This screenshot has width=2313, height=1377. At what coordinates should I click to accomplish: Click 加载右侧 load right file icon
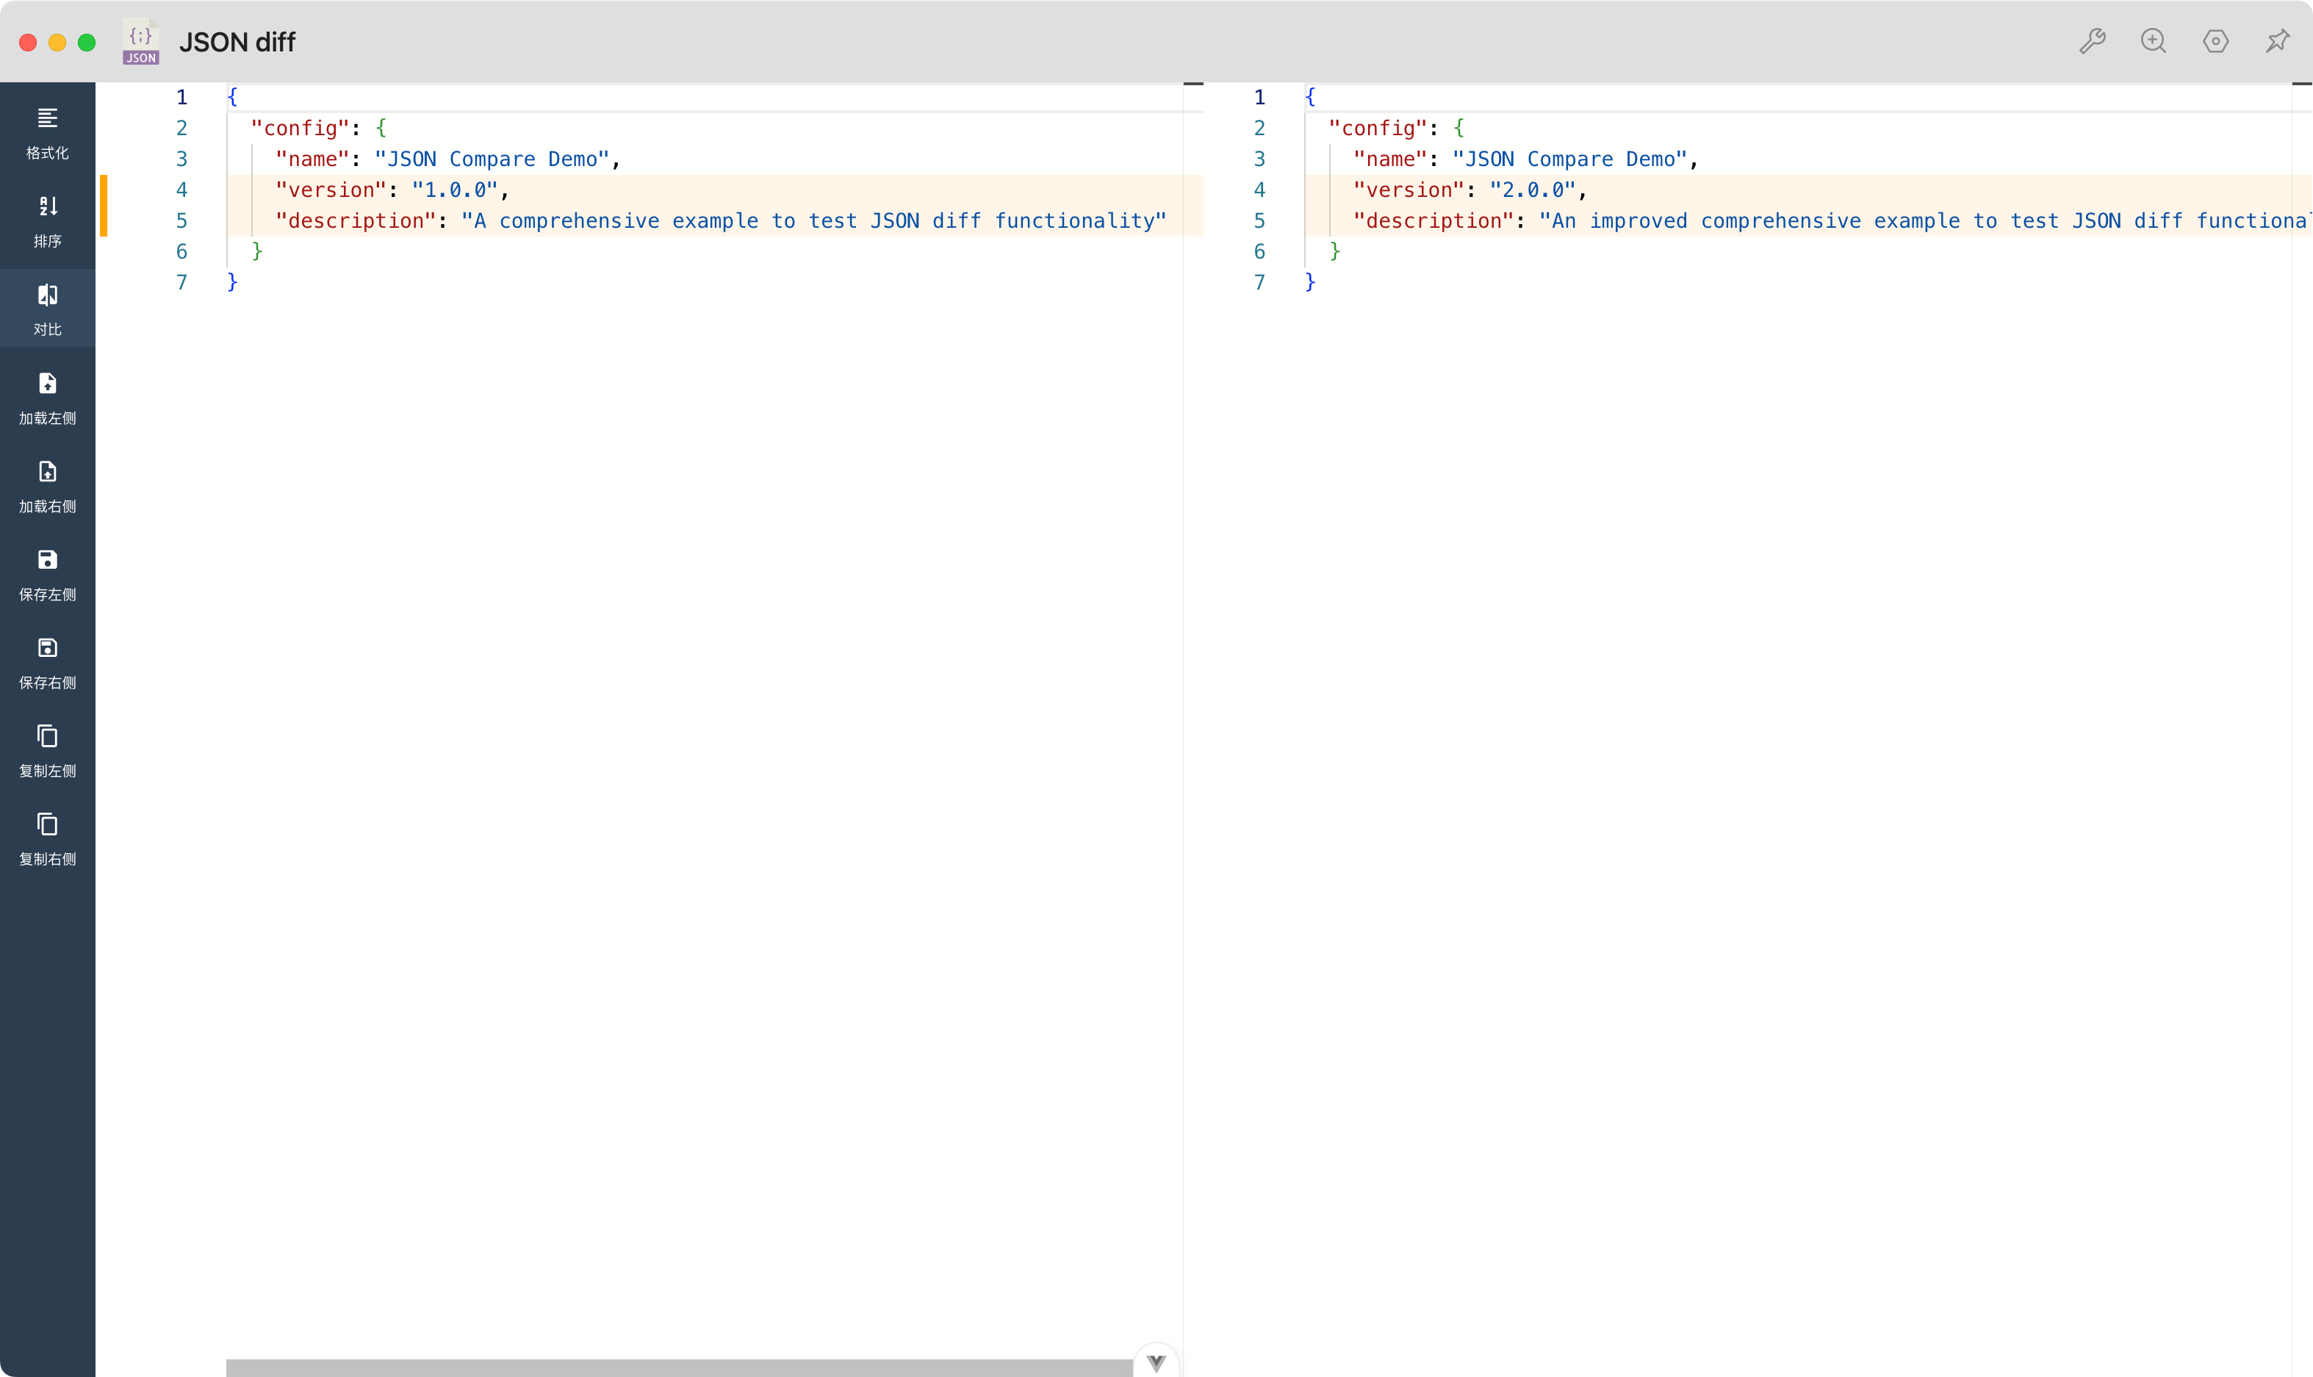coord(47,472)
